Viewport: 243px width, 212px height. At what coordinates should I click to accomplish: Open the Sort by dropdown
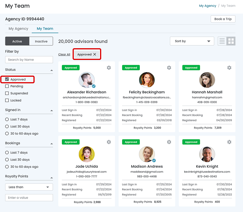coord(192,41)
